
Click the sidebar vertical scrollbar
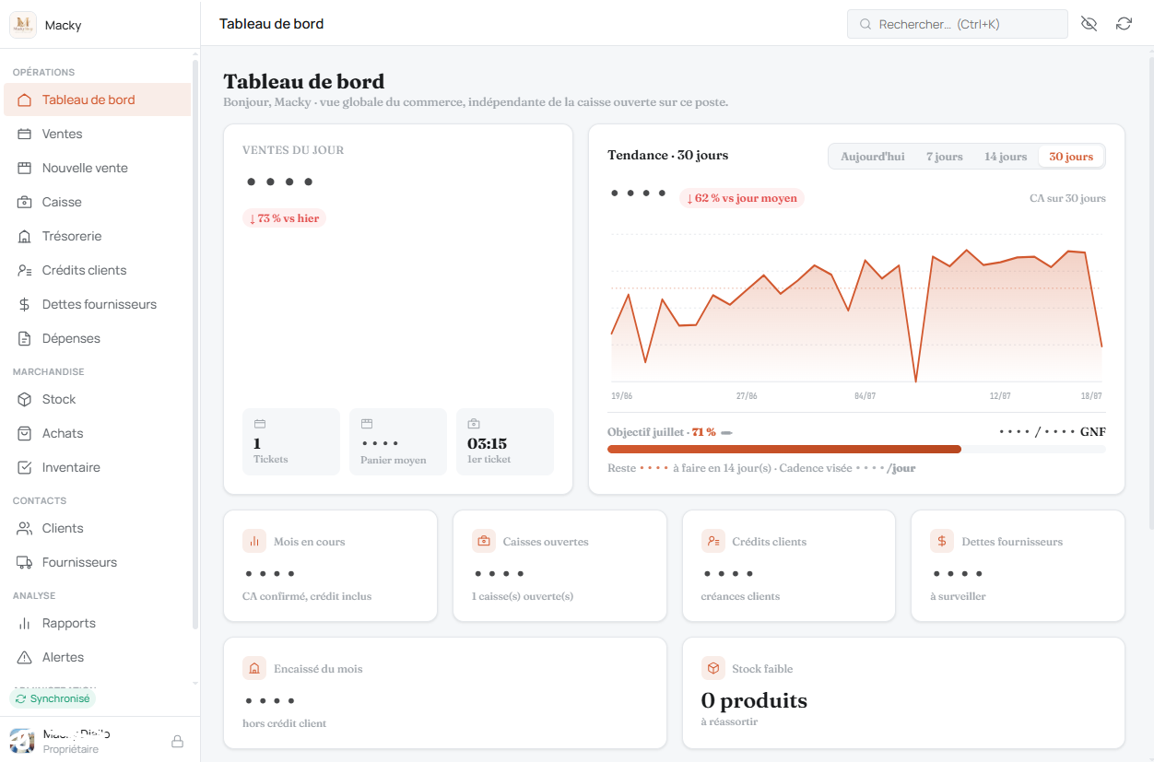[194, 344]
